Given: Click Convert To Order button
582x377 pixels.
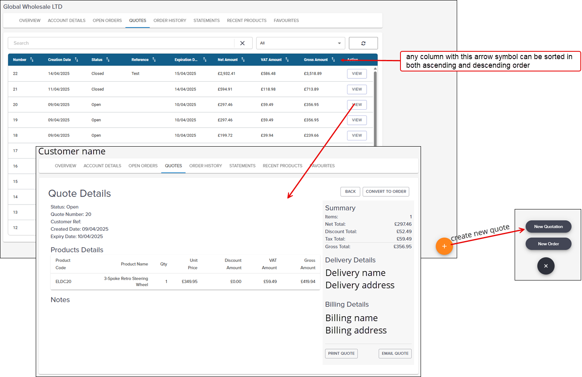Looking at the screenshot, I should [x=386, y=191].
